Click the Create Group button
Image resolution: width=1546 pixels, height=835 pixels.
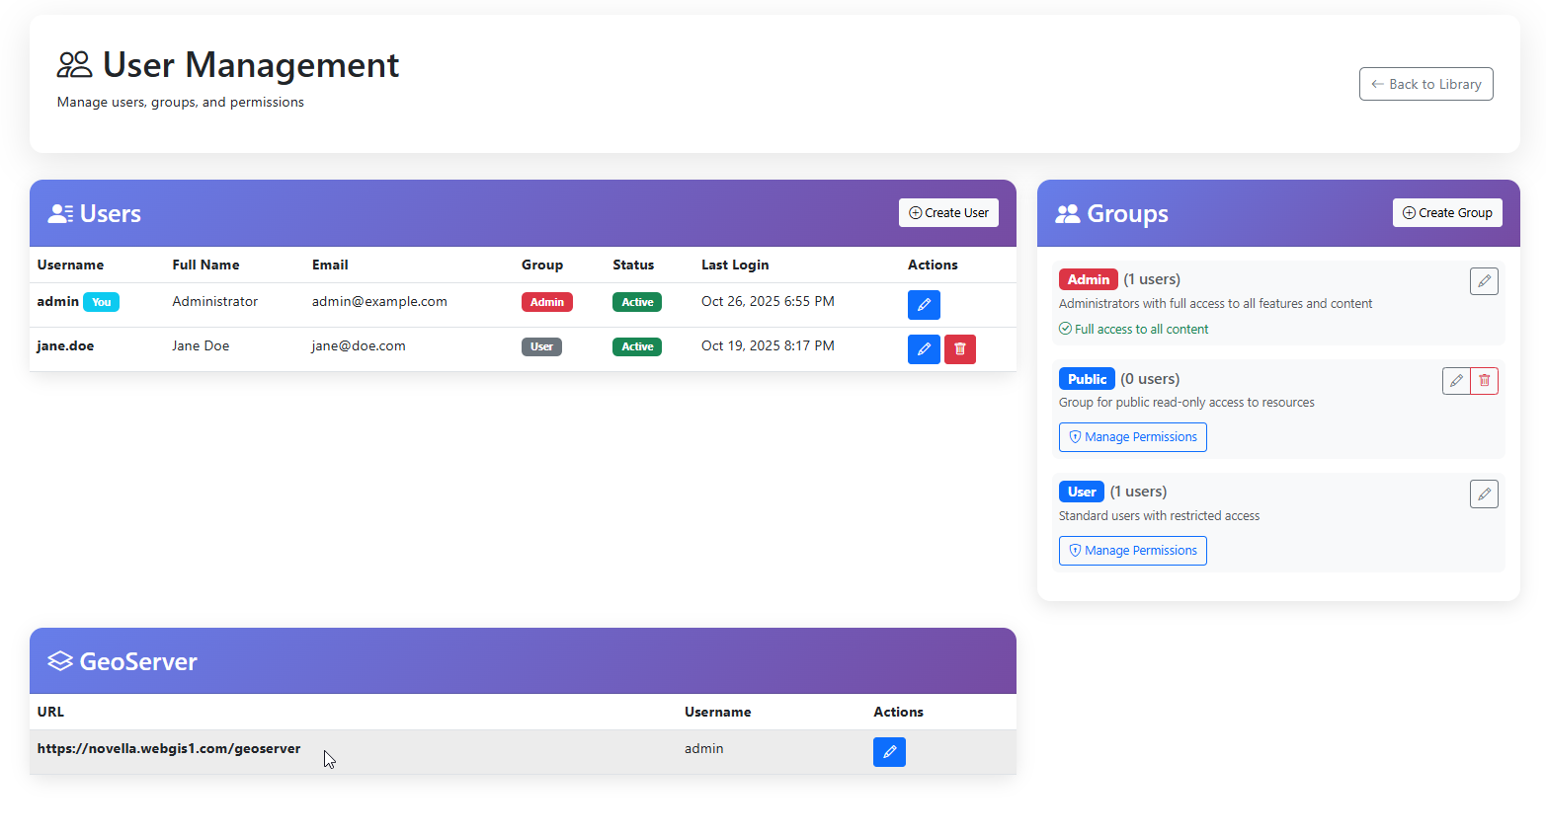click(1446, 213)
